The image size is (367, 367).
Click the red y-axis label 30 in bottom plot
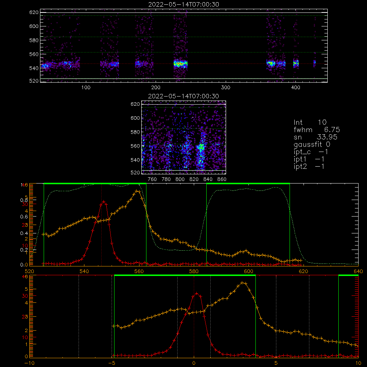(25, 296)
